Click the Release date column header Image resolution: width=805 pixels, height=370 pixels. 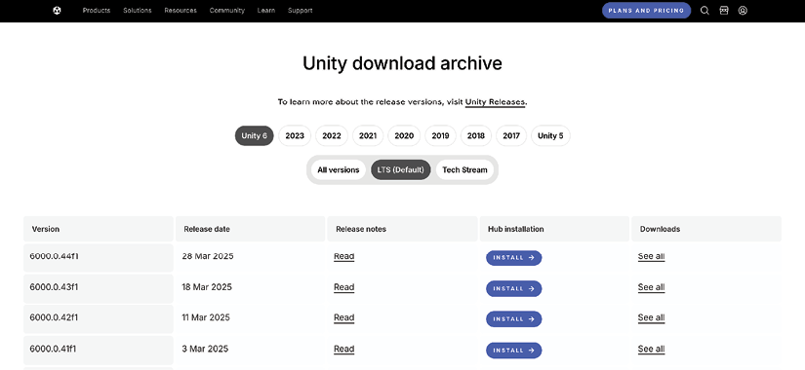(x=250, y=229)
